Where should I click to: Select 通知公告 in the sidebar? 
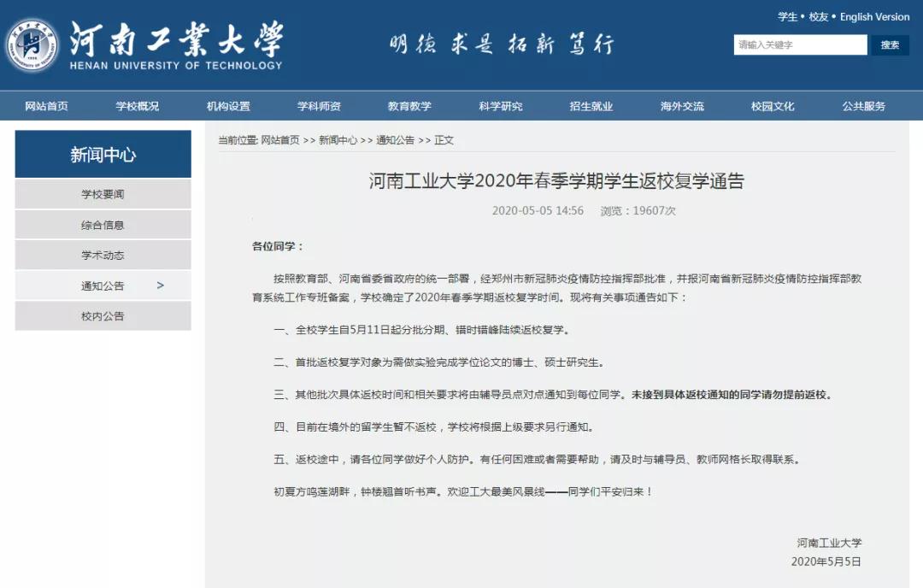coord(103,285)
